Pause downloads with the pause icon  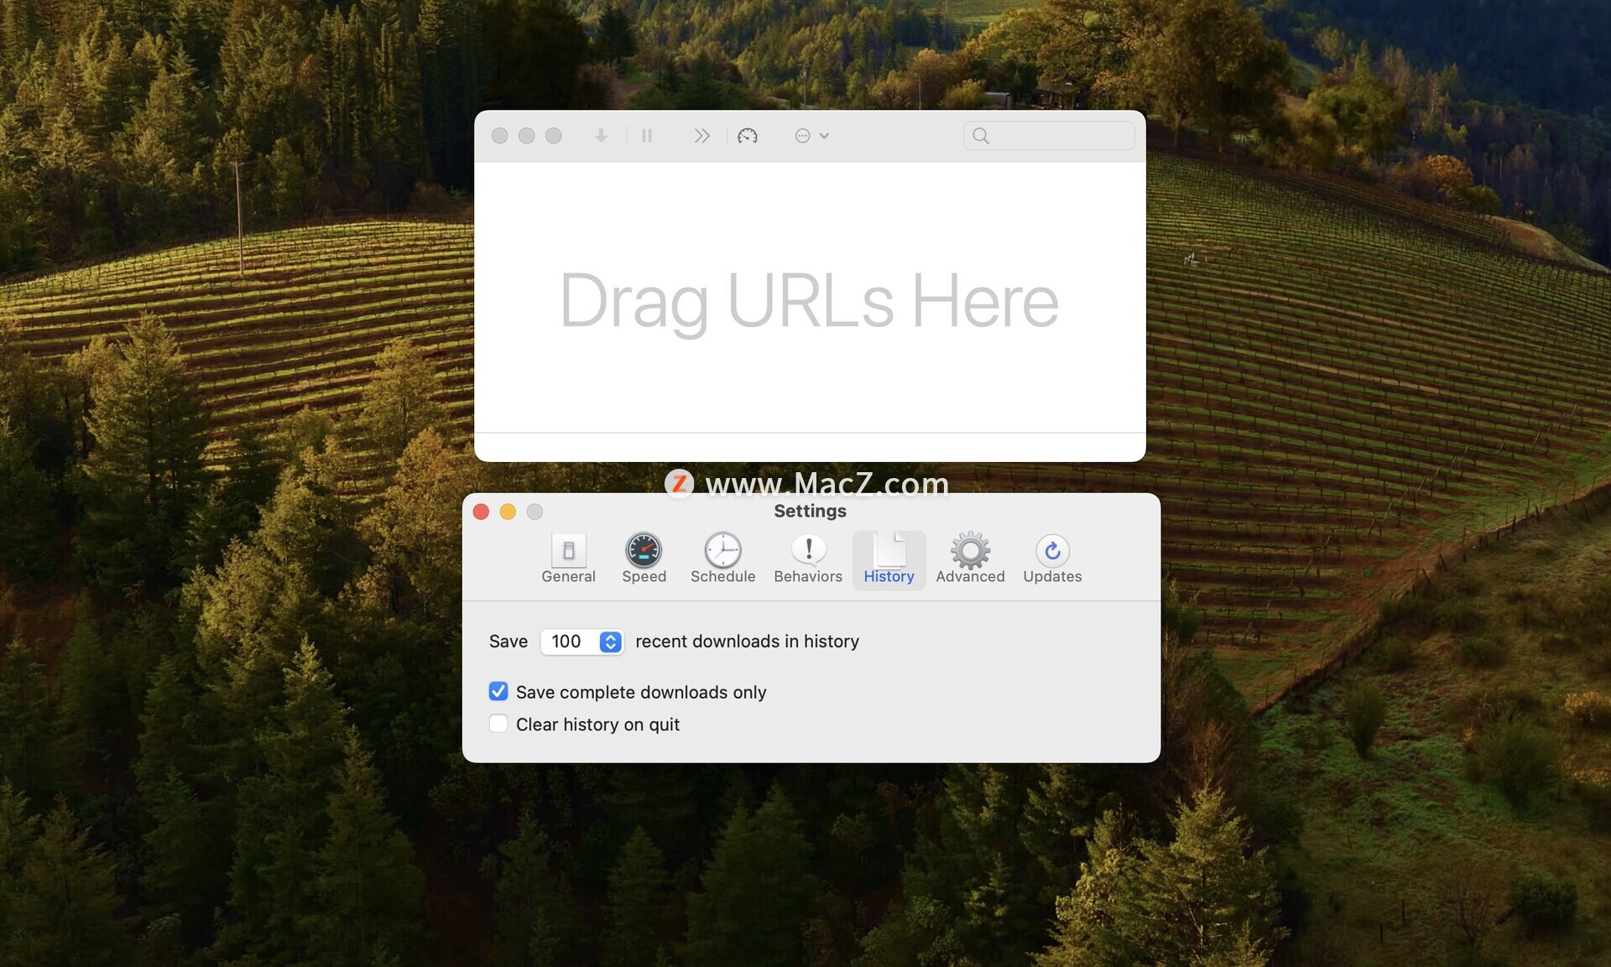pos(647,136)
